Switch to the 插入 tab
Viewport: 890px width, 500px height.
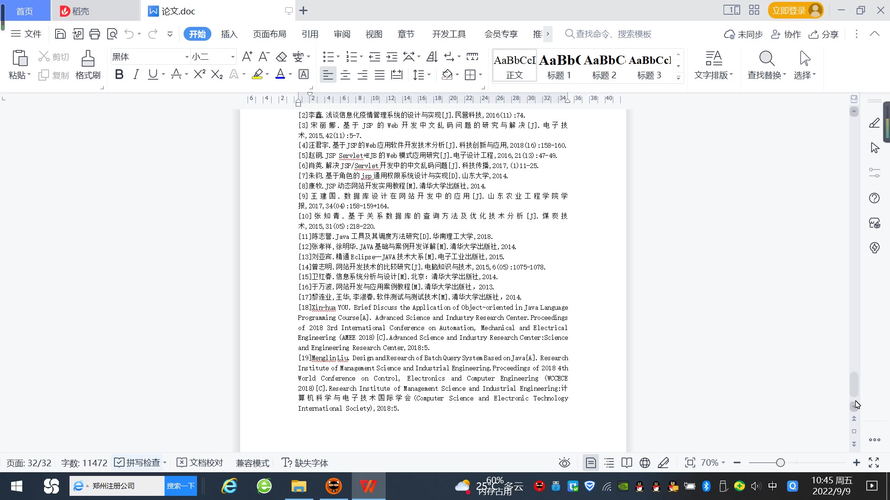click(229, 34)
